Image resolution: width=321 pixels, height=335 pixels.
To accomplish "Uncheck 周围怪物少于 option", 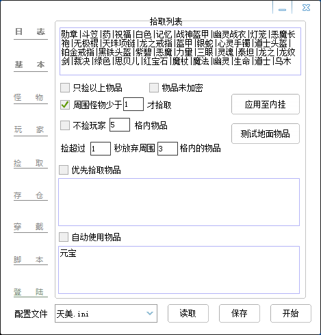I will [65, 105].
